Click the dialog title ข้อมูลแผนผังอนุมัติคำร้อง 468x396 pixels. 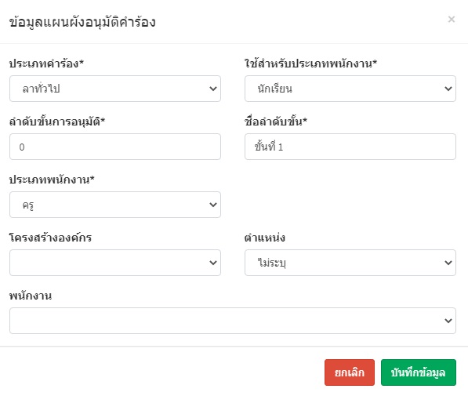coord(82,23)
